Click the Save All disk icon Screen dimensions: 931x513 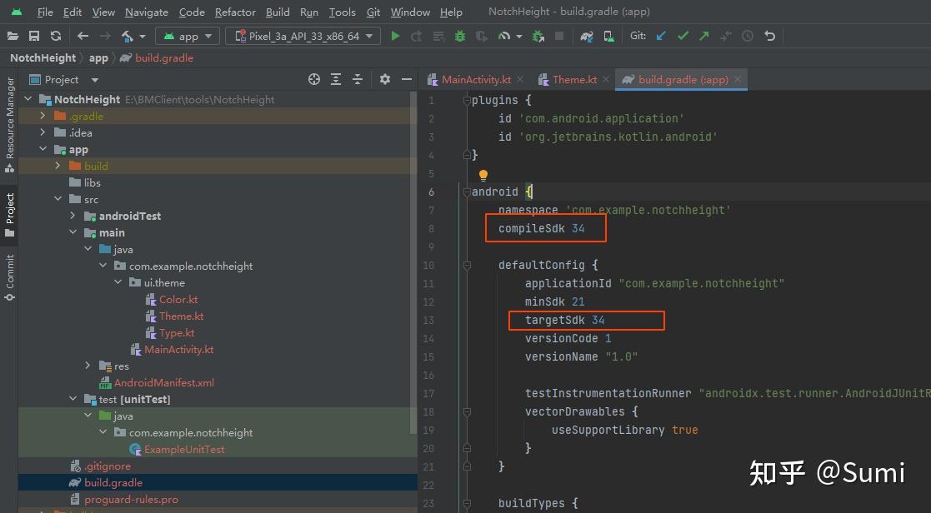[x=34, y=36]
